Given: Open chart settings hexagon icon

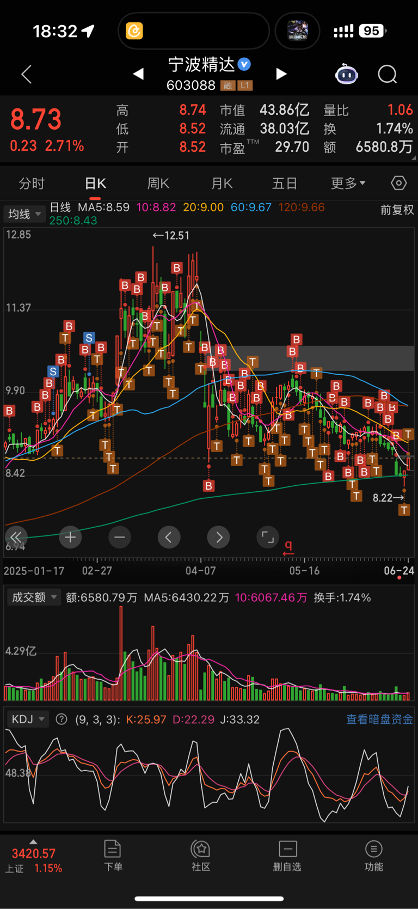Looking at the screenshot, I should 398,183.
